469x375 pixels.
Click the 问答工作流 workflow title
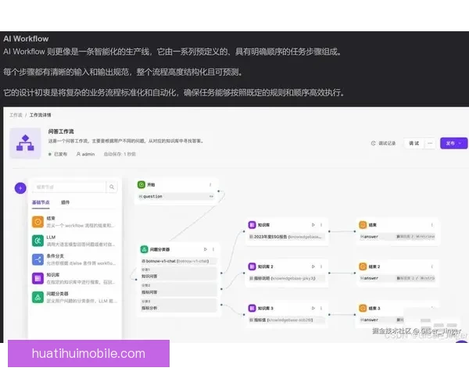[61, 131]
